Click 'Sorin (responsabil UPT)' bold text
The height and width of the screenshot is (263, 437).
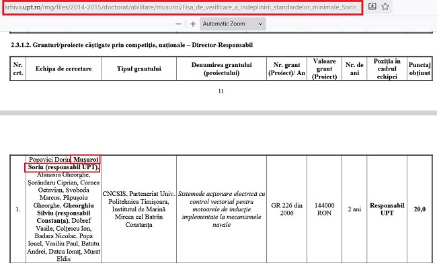(63, 167)
